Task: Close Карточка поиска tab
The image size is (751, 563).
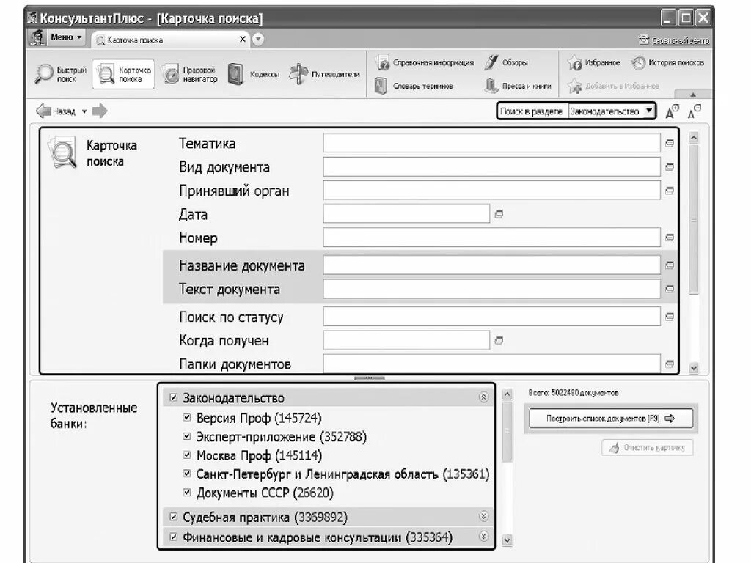Action: (x=243, y=40)
